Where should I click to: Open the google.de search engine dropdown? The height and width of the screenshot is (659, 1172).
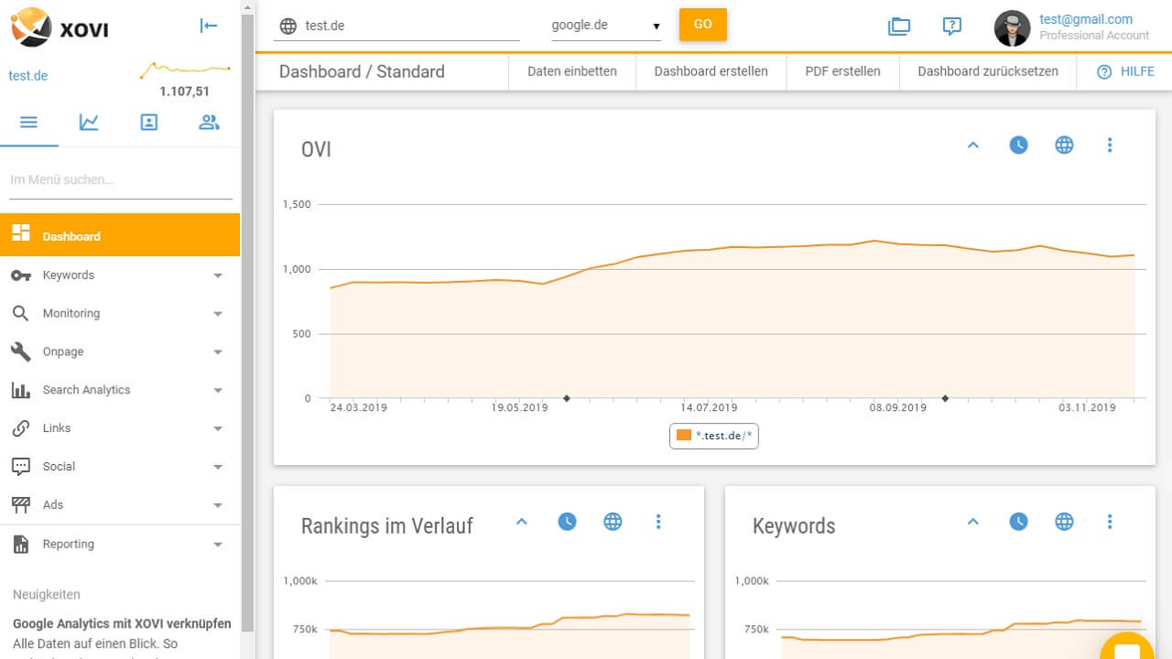[605, 26]
